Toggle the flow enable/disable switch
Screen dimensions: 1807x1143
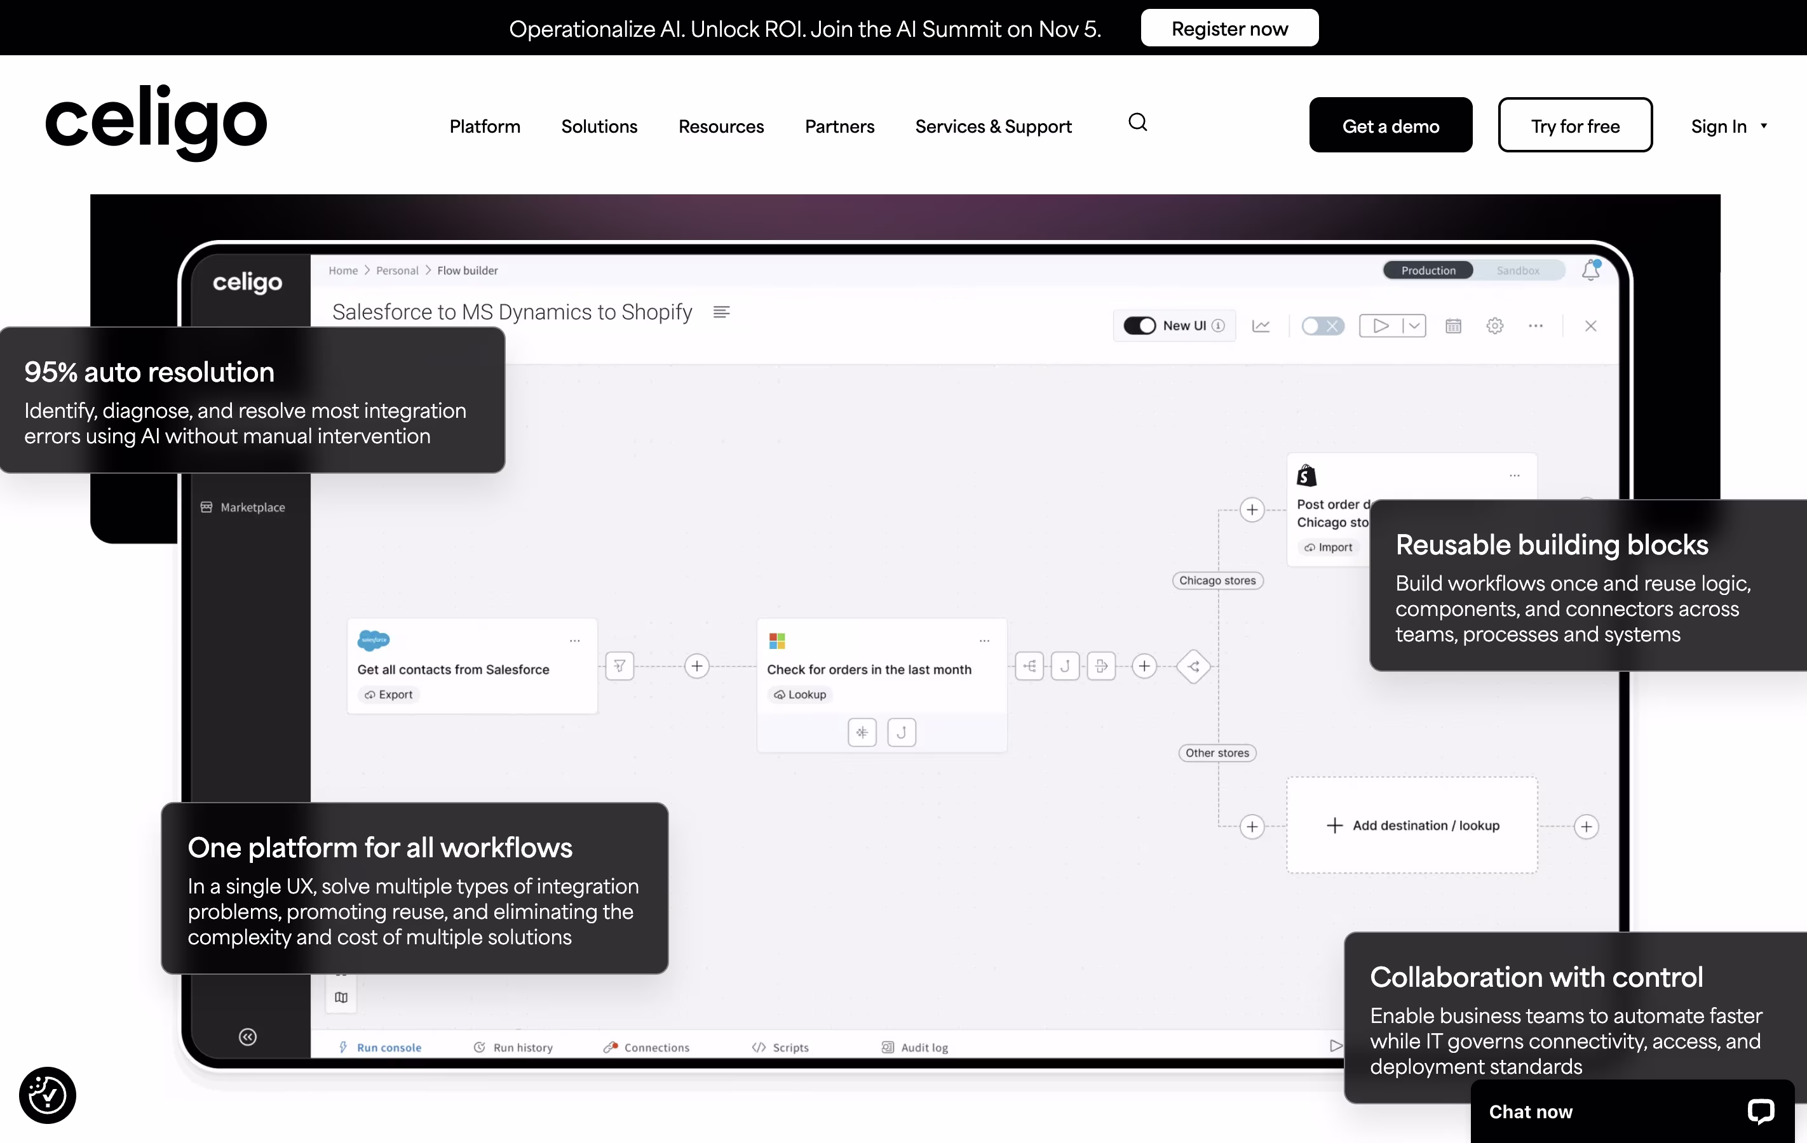coord(1322,326)
